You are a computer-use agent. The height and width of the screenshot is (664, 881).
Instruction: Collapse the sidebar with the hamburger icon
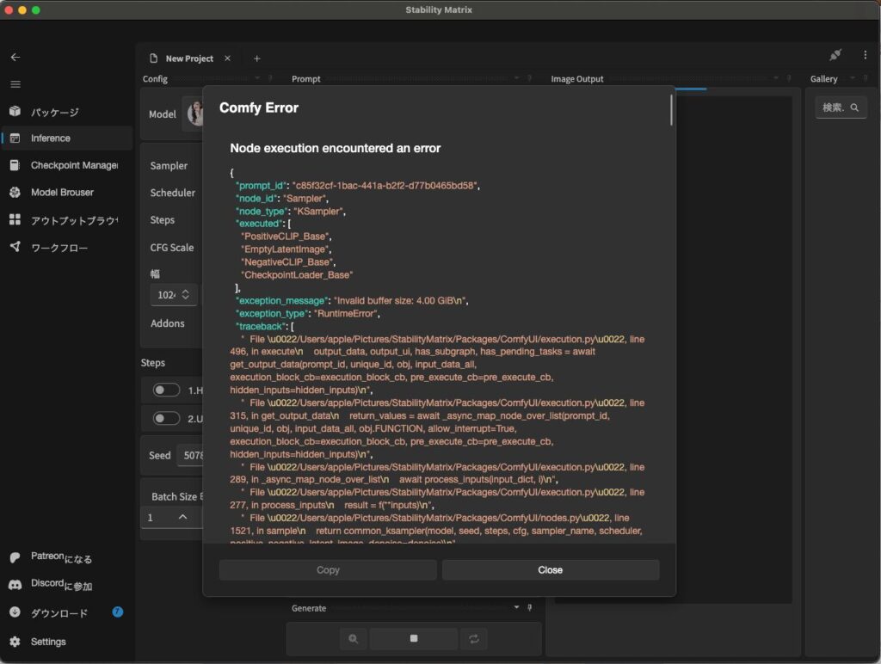click(x=15, y=84)
